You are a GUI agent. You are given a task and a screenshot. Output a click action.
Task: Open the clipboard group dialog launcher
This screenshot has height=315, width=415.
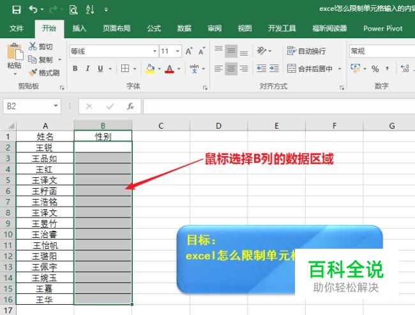pyautogui.click(x=62, y=88)
